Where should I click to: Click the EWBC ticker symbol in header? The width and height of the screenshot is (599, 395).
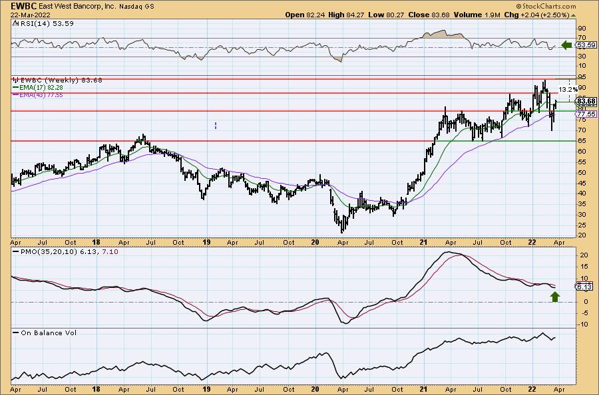click(x=23, y=7)
